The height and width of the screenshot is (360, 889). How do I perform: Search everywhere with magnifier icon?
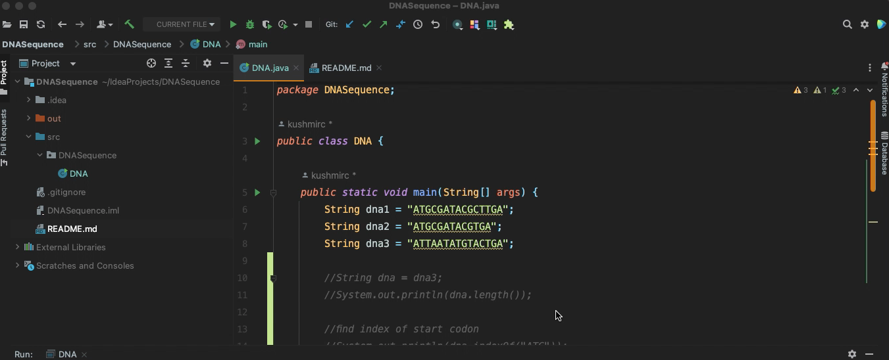(848, 24)
